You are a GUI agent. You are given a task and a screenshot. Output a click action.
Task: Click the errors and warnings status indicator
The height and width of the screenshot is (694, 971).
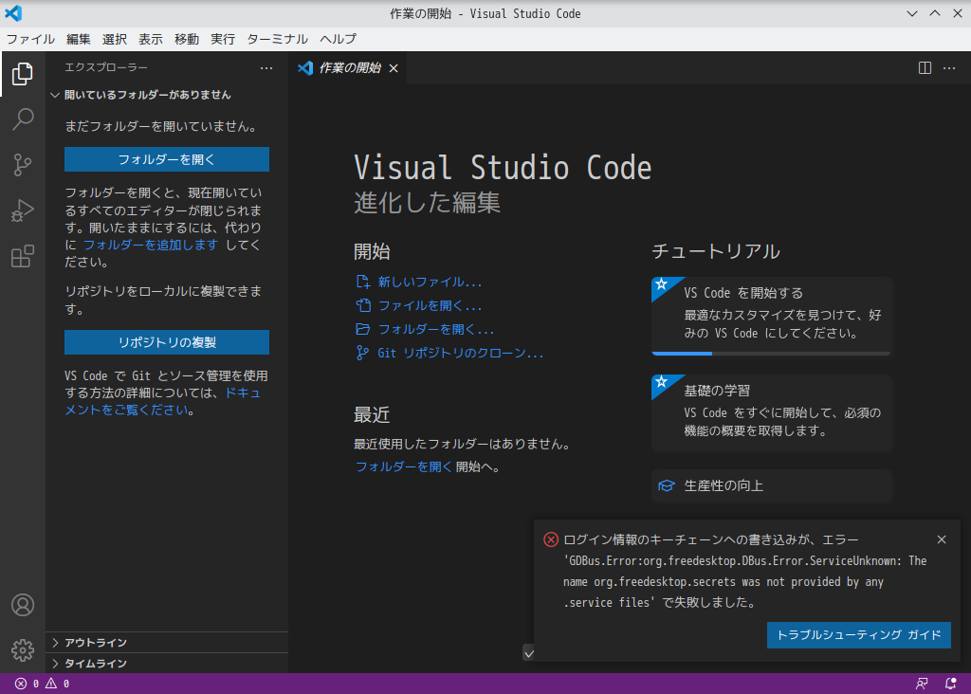(x=42, y=684)
